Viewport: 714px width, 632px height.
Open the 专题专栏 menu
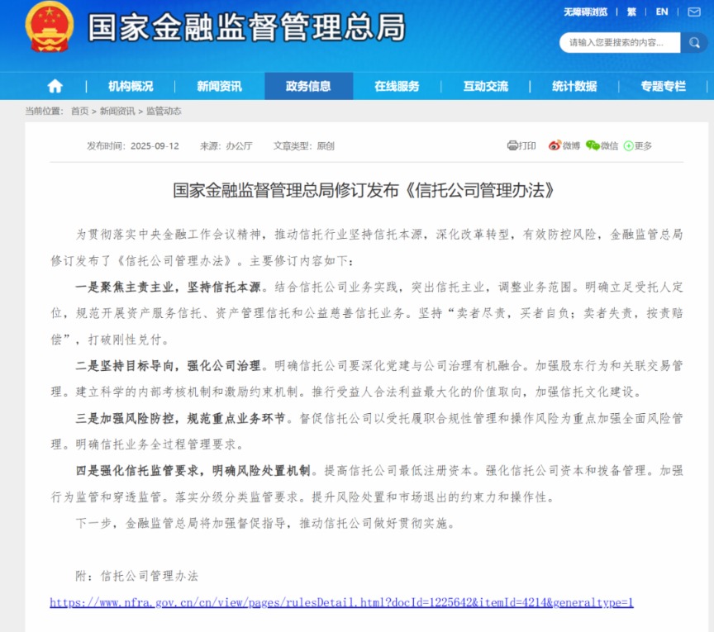point(664,86)
